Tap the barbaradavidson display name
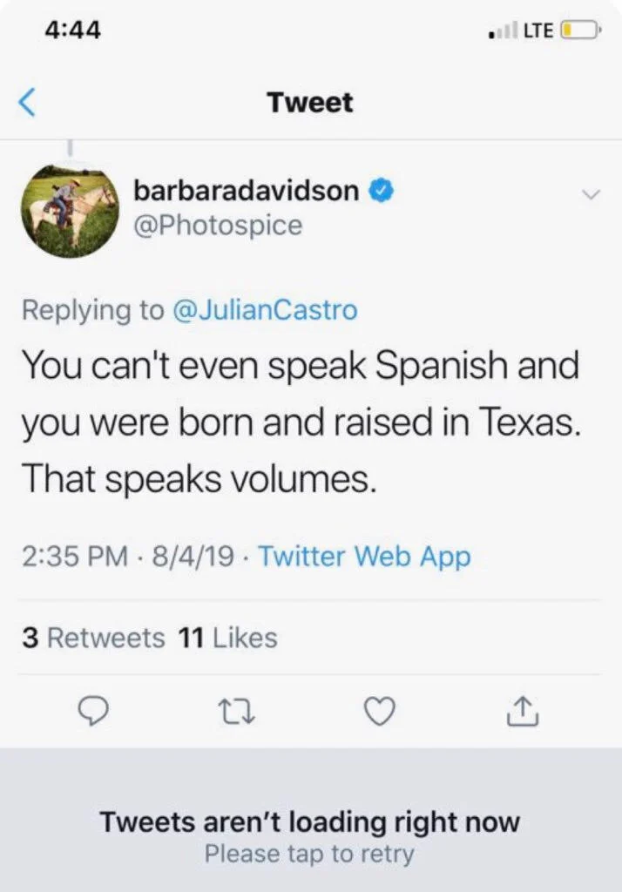 point(246,191)
